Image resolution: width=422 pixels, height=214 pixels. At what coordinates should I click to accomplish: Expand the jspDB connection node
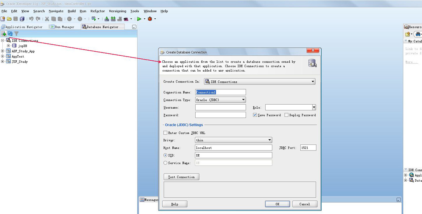click(x=8, y=46)
